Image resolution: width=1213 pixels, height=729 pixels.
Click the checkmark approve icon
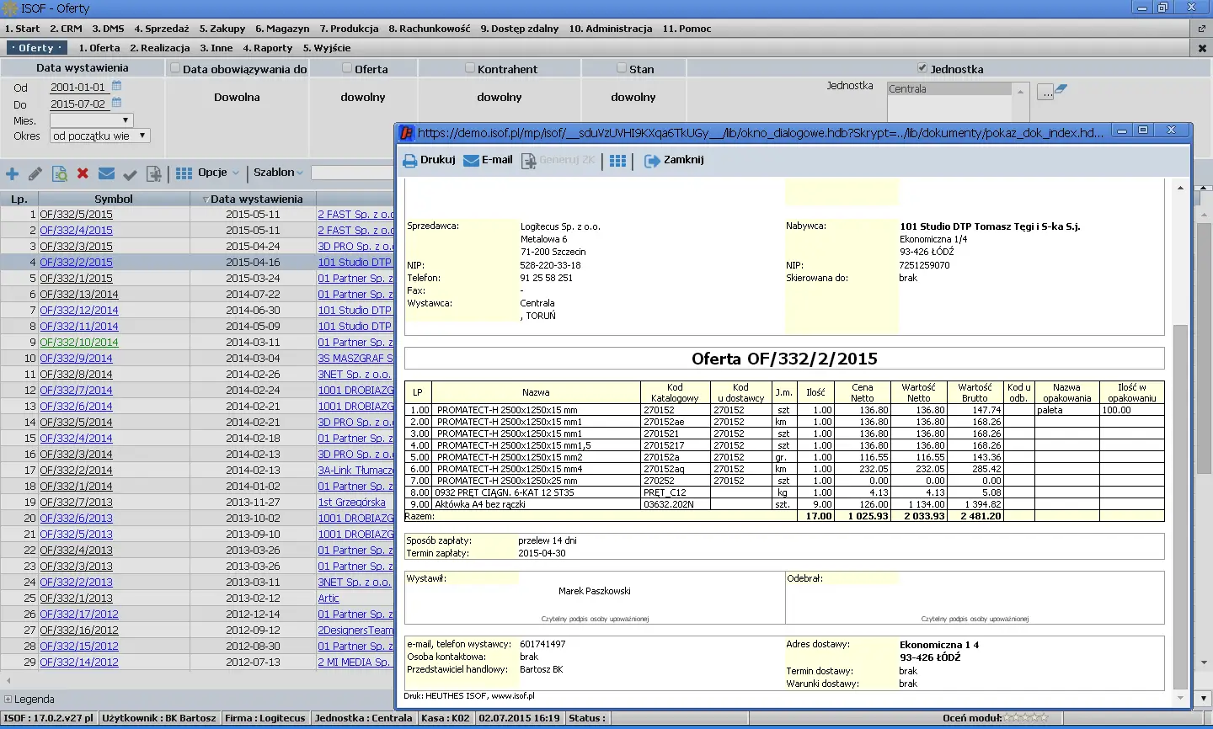pos(130,174)
